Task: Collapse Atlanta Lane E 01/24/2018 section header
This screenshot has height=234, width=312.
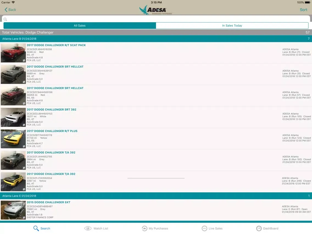Action: (156, 196)
